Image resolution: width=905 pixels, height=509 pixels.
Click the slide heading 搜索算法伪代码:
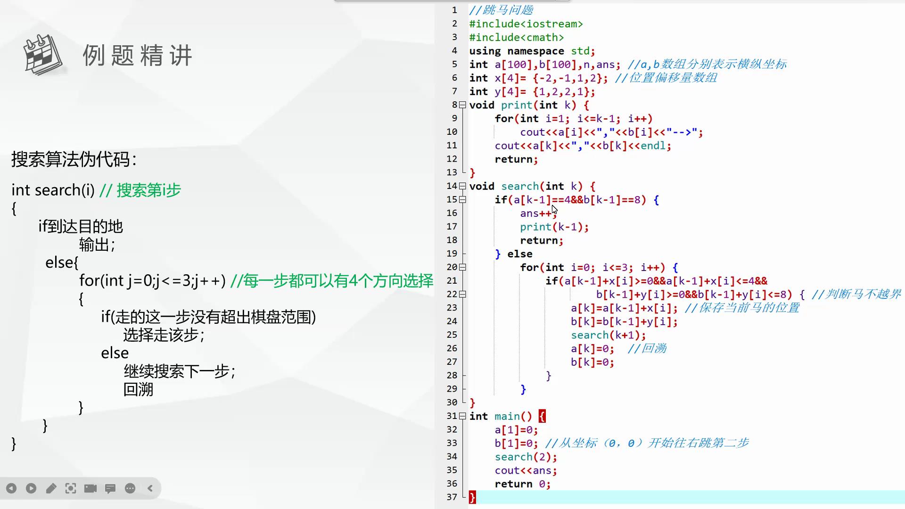pos(74,159)
